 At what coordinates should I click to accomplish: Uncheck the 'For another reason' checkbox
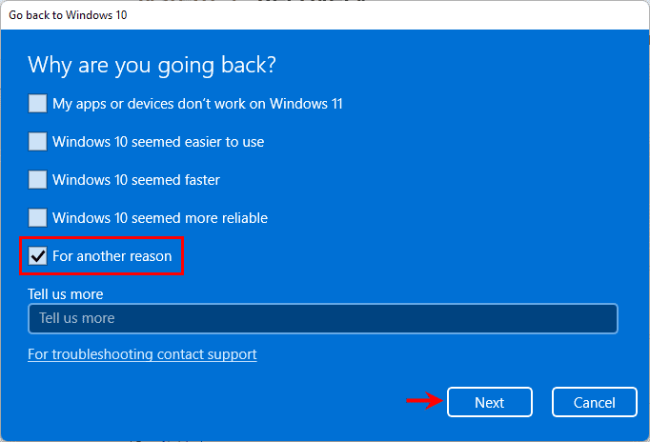[x=37, y=256]
